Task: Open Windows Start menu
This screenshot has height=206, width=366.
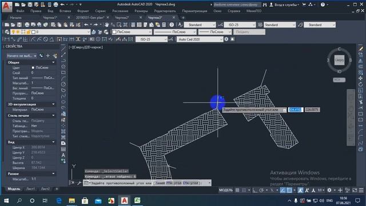Action: pos(6,201)
